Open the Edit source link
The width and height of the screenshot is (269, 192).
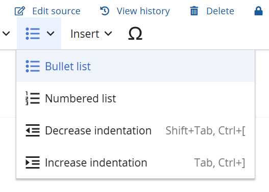[x=56, y=11]
